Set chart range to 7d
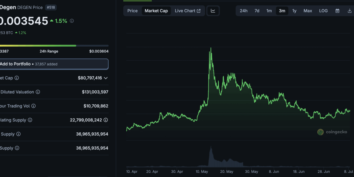The width and height of the screenshot is (354, 177). [x=257, y=11]
